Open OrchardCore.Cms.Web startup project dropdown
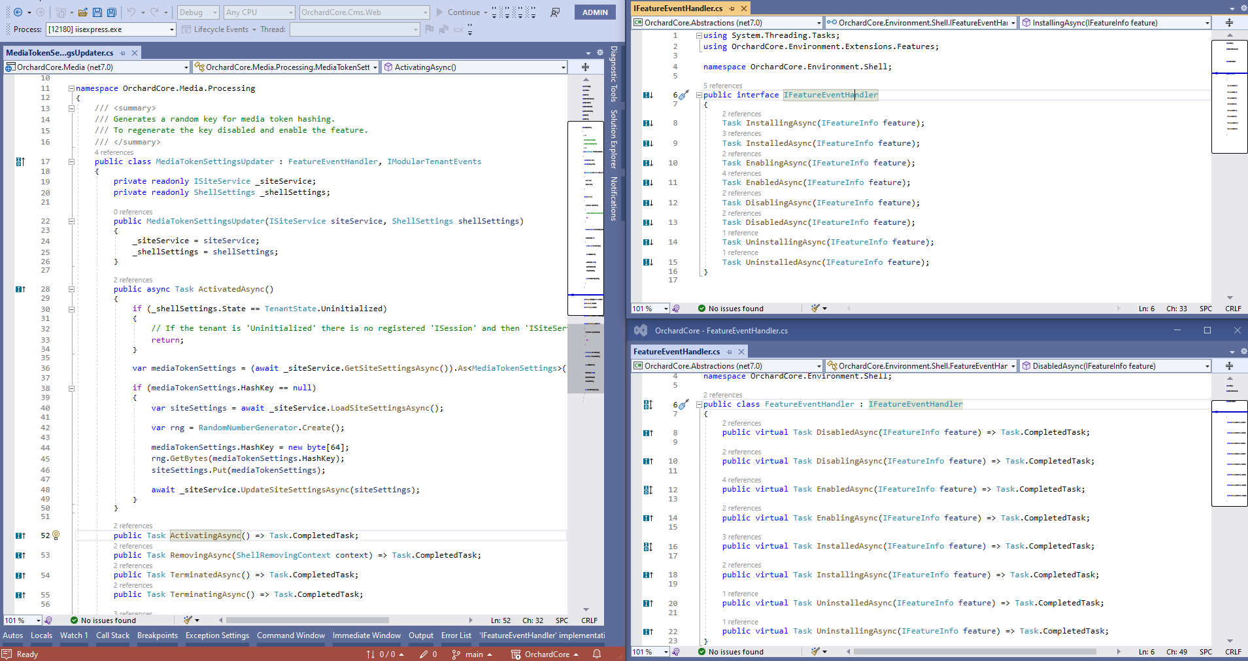Image resolution: width=1248 pixels, height=661 pixels. click(365, 12)
